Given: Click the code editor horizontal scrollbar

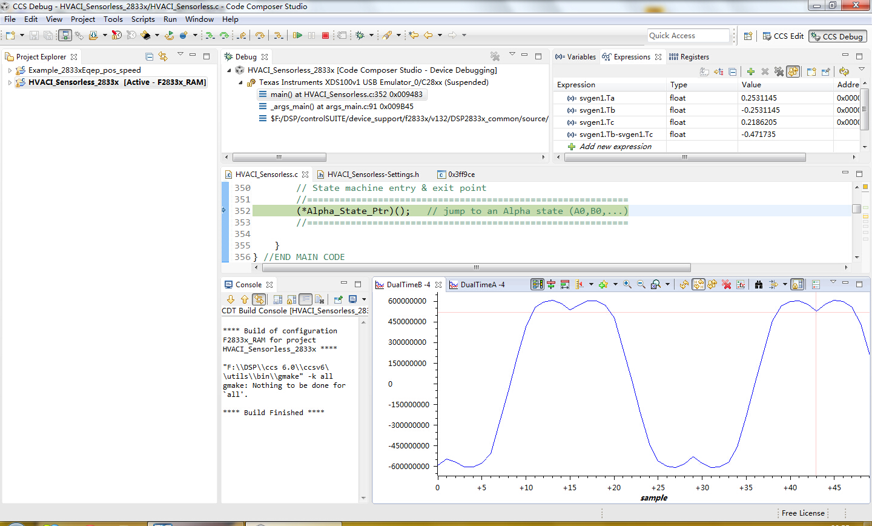Looking at the screenshot, I should point(475,267).
